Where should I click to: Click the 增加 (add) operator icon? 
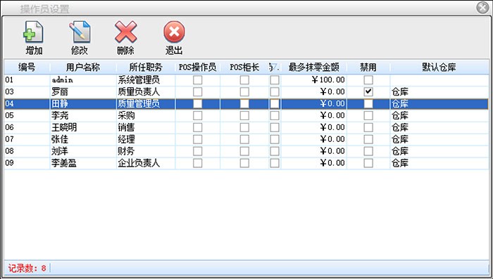[34, 37]
